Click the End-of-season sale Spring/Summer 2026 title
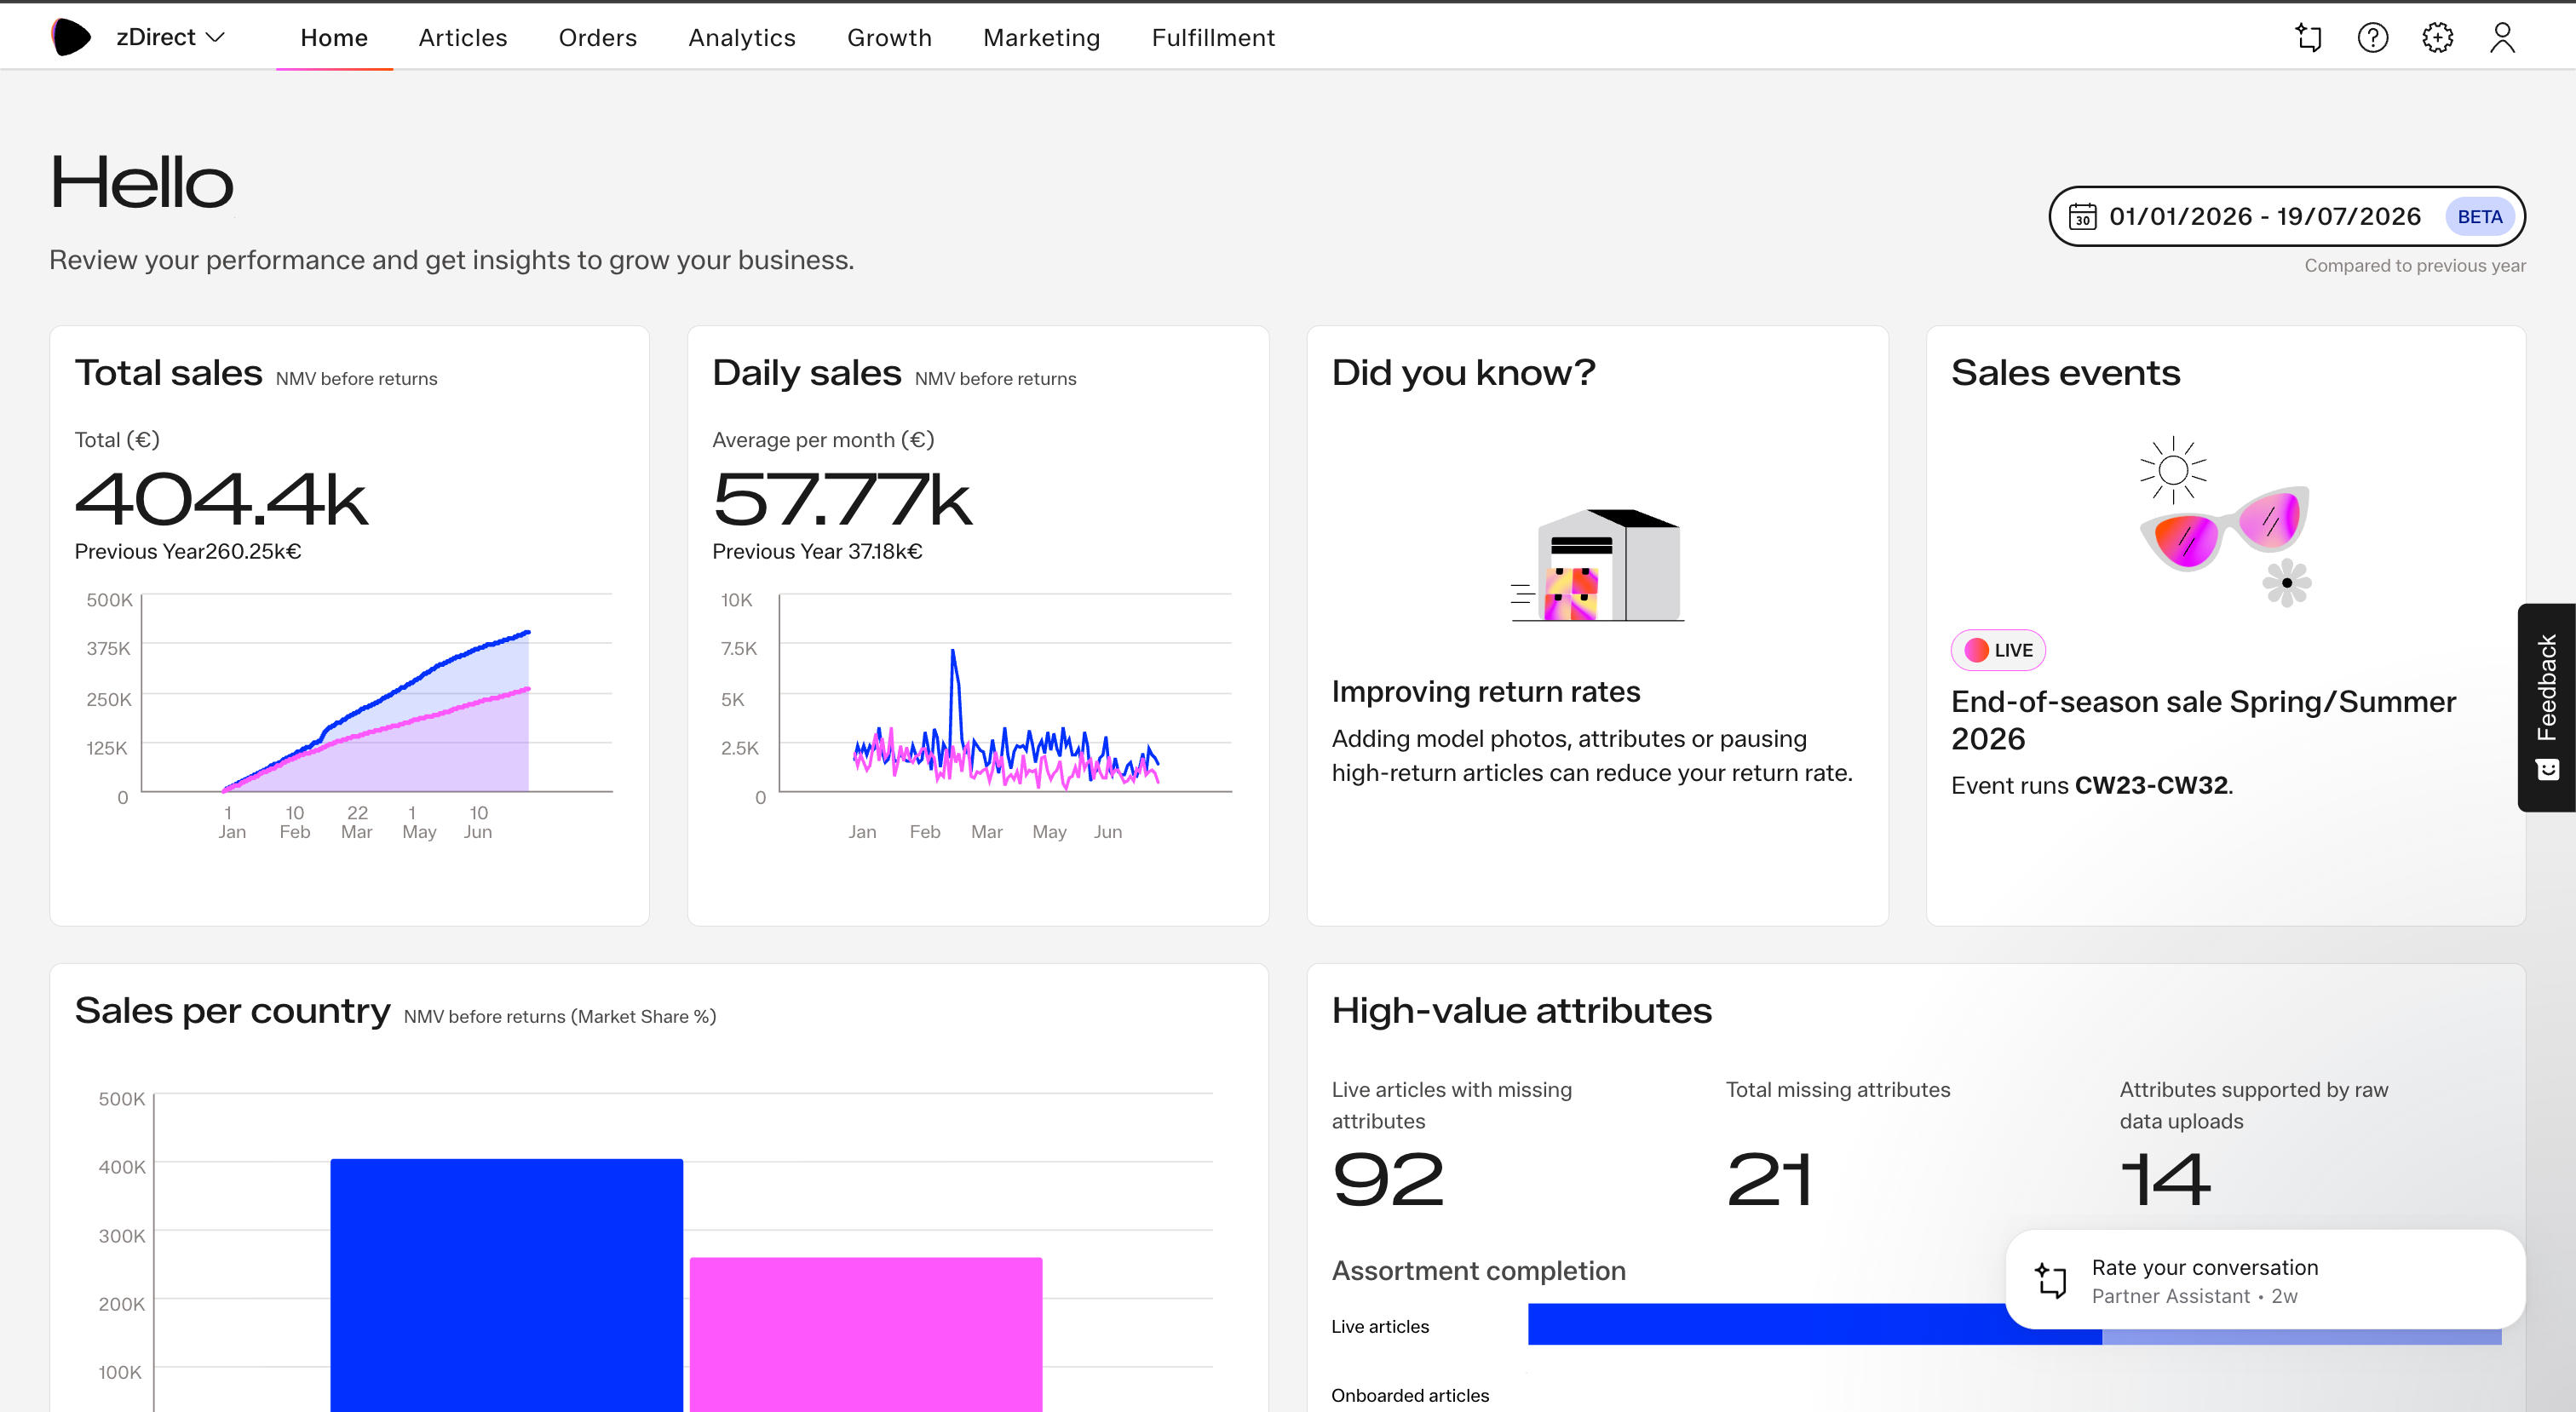Image resolution: width=2576 pixels, height=1412 pixels. pyautogui.click(x=2203, y=720)
